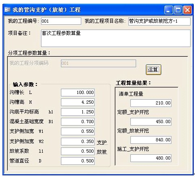Click the 放坡系数 field showing 0.500
Screen dimensions: 195x177
[78, 151]
